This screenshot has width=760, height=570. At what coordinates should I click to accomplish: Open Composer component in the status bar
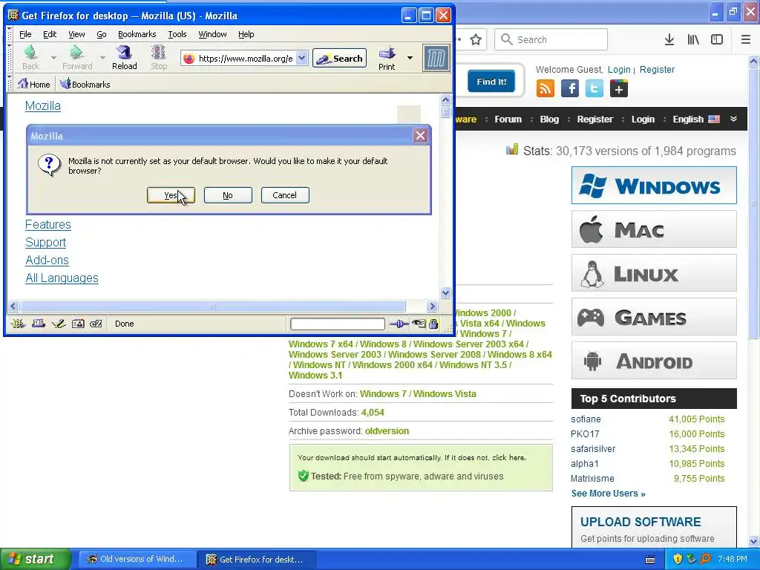point(59,324)
